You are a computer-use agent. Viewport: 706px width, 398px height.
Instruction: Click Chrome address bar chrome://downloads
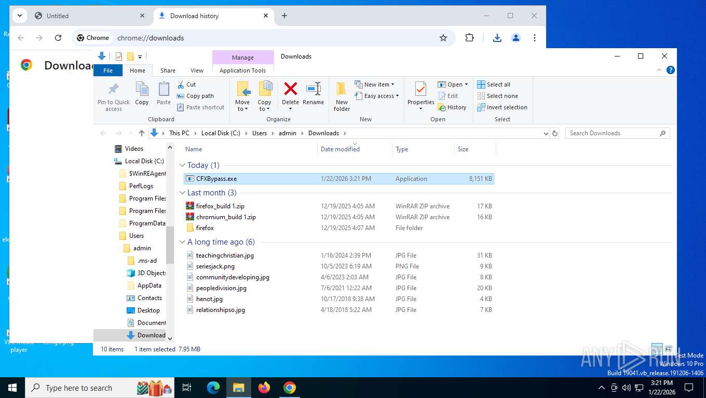(151, 38)
